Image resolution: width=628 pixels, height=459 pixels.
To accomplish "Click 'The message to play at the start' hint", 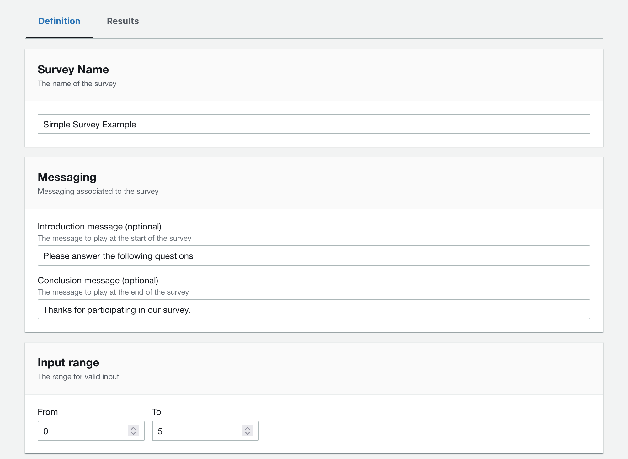I will pos(114,238).
